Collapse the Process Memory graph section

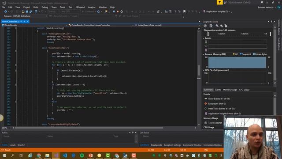[204, 54]
